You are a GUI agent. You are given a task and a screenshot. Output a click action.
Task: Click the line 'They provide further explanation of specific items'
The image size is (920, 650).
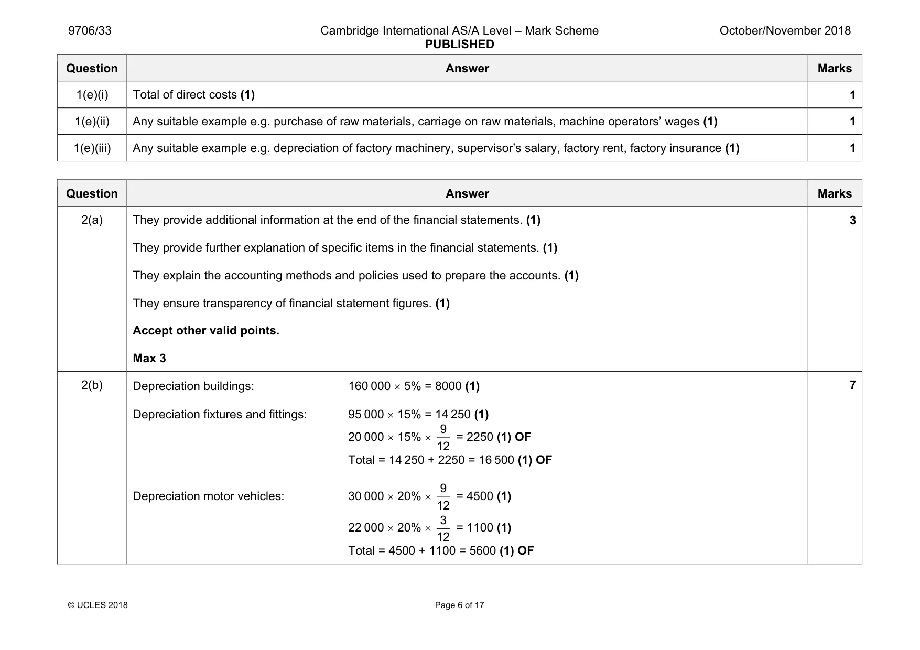(x=345, y=248)
